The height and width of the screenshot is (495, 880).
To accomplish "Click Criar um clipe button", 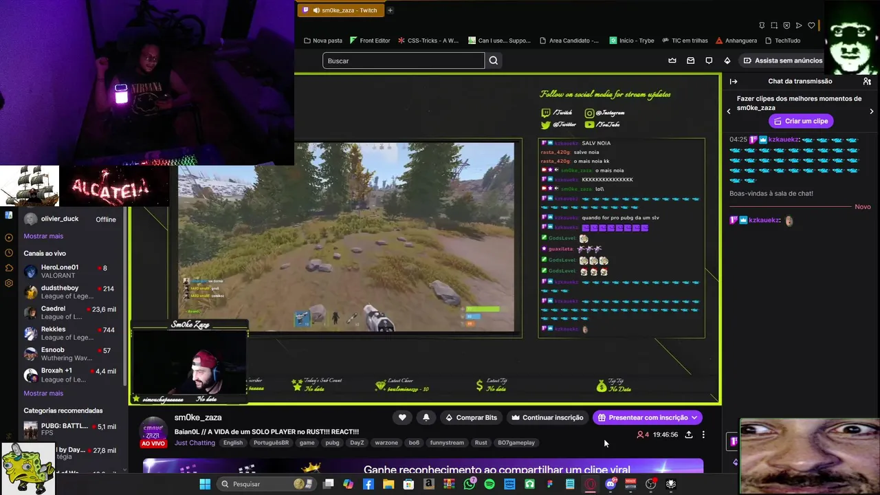I will [x=801, y=121].
